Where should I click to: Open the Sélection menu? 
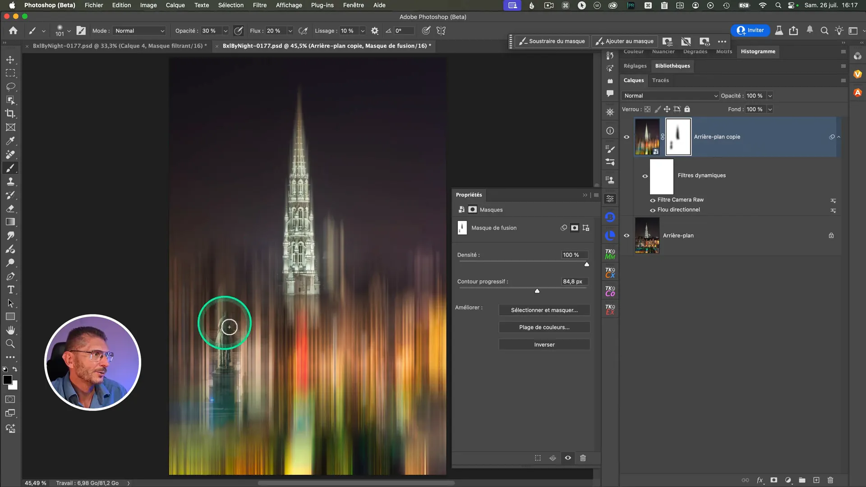(230, 5)
